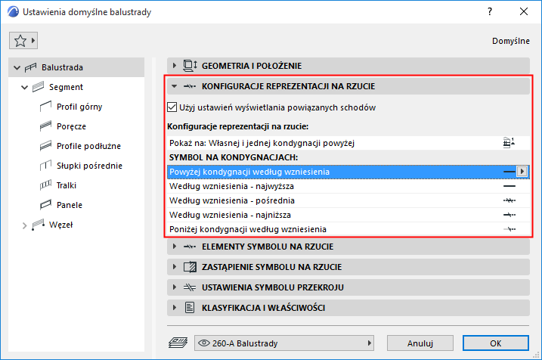
Task: Click line symbol for Według wzniesienia - najwyższa
Action: tap(509, 186)
